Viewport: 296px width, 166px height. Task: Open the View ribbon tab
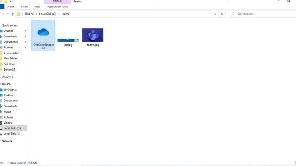[37, 6]
